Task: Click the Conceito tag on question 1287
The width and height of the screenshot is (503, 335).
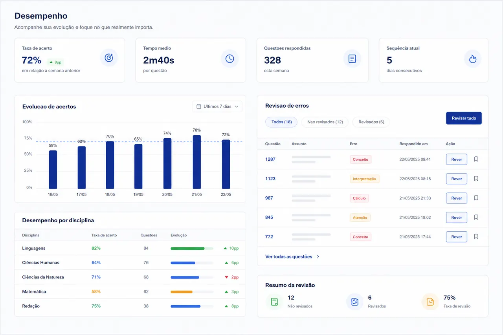Action: [360, 159]
